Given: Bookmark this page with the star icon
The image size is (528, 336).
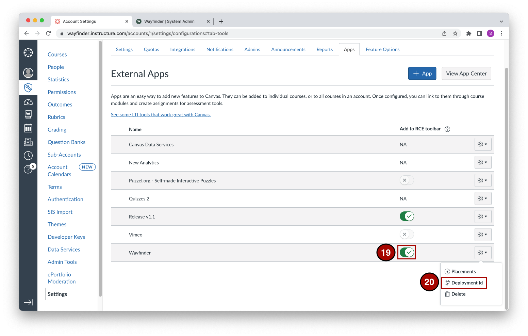Looking at the screenshot, I should coord(455,33).
